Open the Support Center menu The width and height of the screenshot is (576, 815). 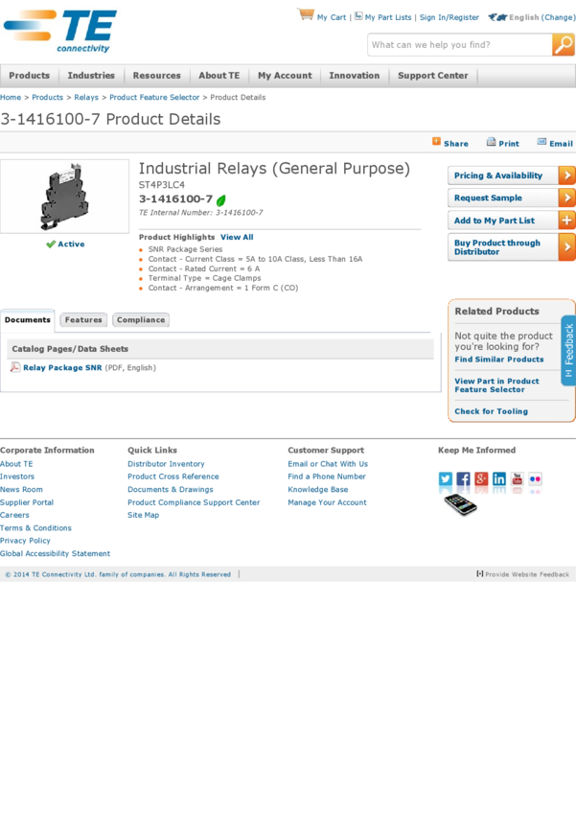(x=432, y=76)
